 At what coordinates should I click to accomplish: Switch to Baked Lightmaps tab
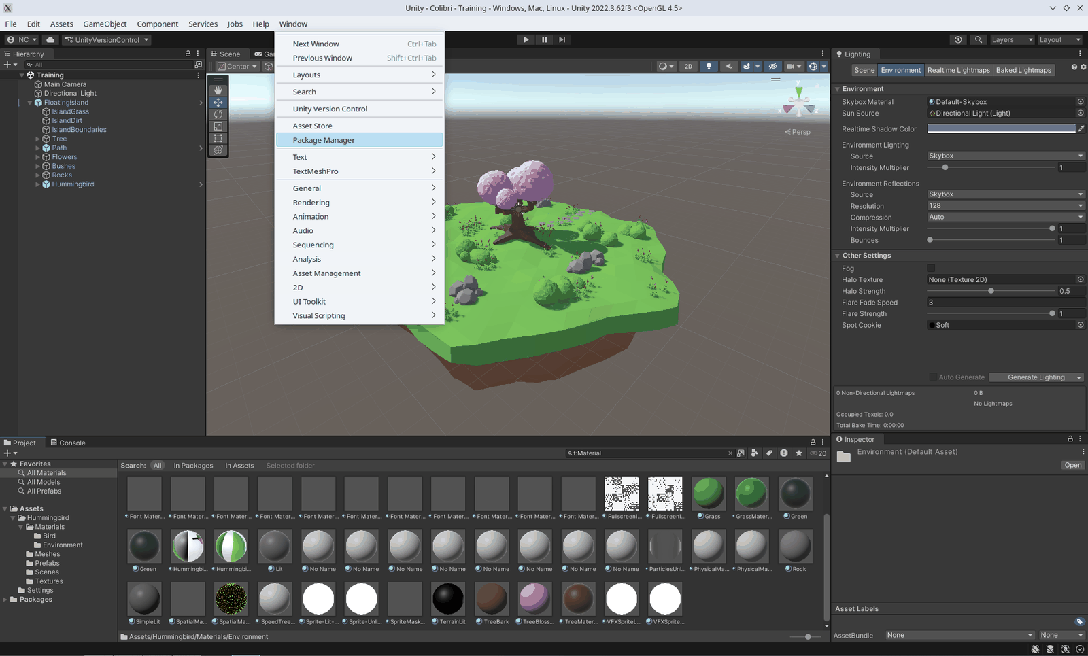pos(1023,70)
